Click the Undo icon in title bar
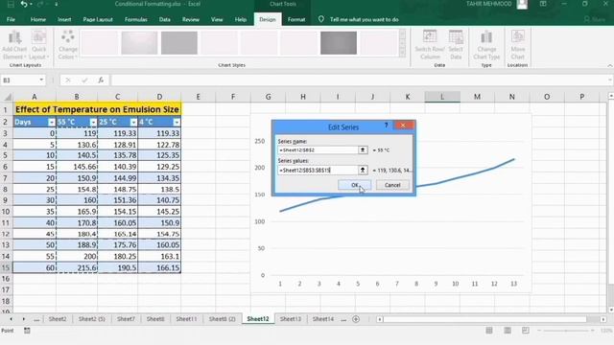614x345 pixels. pos(23,4)
